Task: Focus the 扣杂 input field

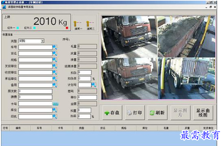Action: coord(85,72)
